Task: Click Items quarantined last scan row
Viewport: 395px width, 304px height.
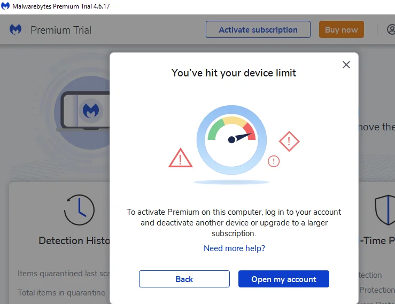Action: click(64, 274)
